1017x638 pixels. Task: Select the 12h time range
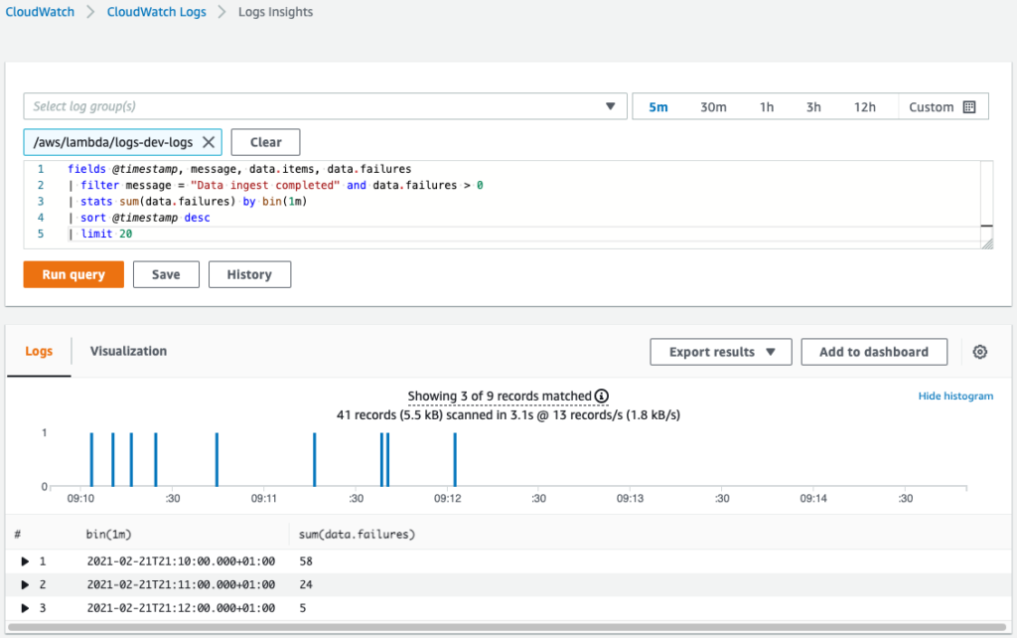point(865,107)
